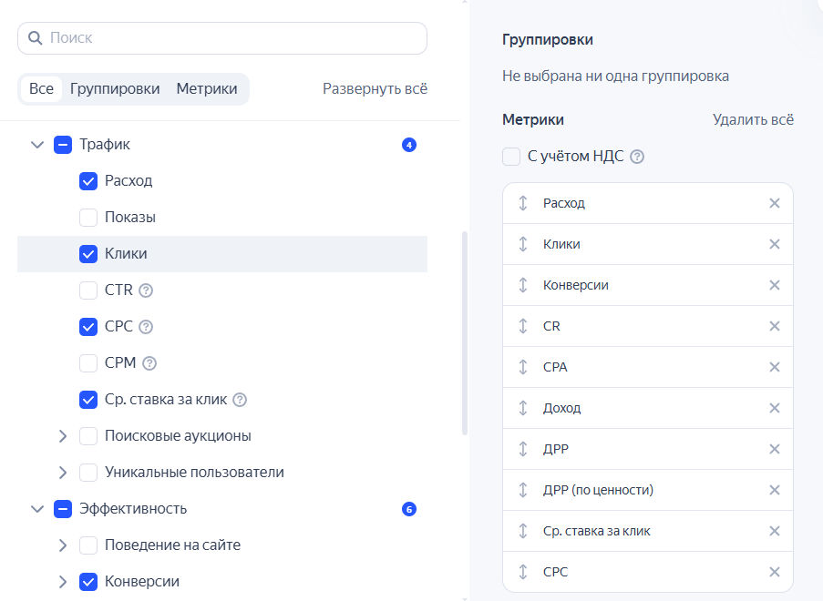Delete ДРР (по ценности) using X icon

774,490
